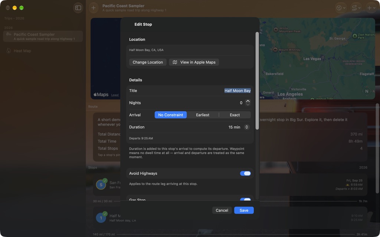Viewport: 380px width, 237px height.
Task: Toggle the Avoid Highways switch
Action: (245, 173)
